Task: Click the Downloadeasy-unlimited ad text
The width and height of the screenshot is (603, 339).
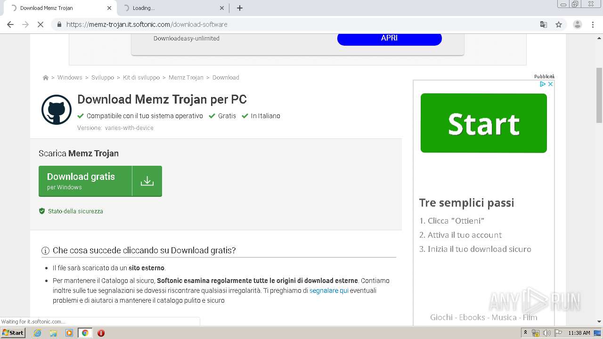Action: pyautogui.click(x=187, y=39)
